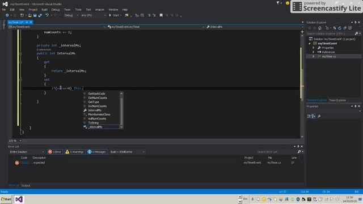Start debugging with green Start button
Viewport: 363px width, 204px height.
coord(115,15)
